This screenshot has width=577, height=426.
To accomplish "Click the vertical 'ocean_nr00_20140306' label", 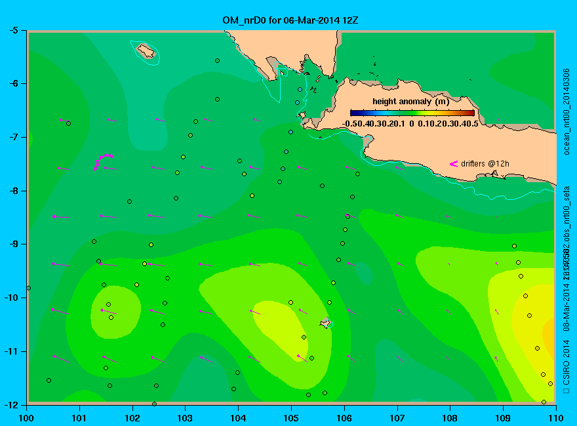I will coord(567,112).
